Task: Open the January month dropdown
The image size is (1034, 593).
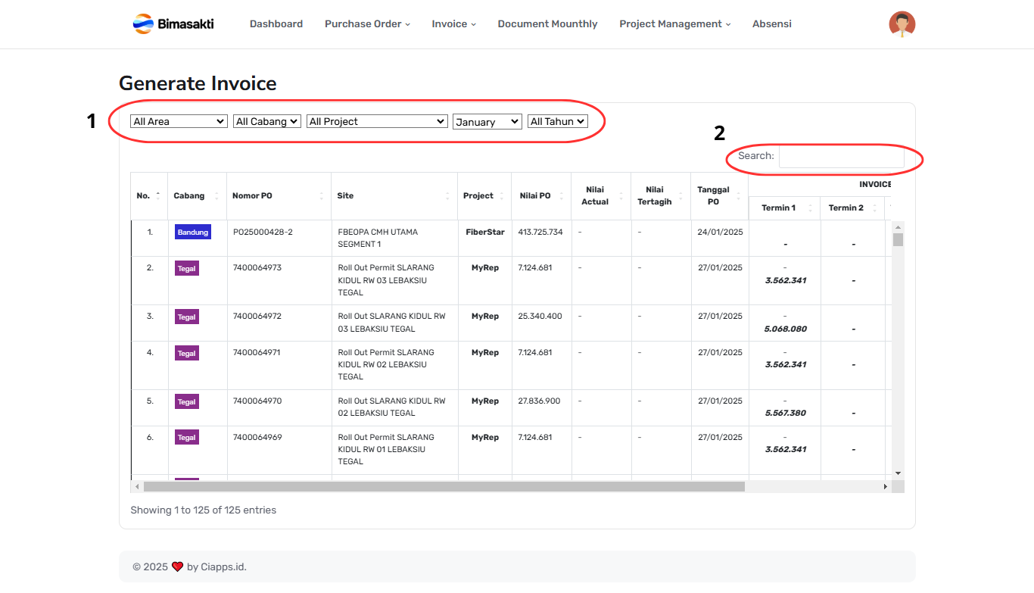Action: click(487, 122)
